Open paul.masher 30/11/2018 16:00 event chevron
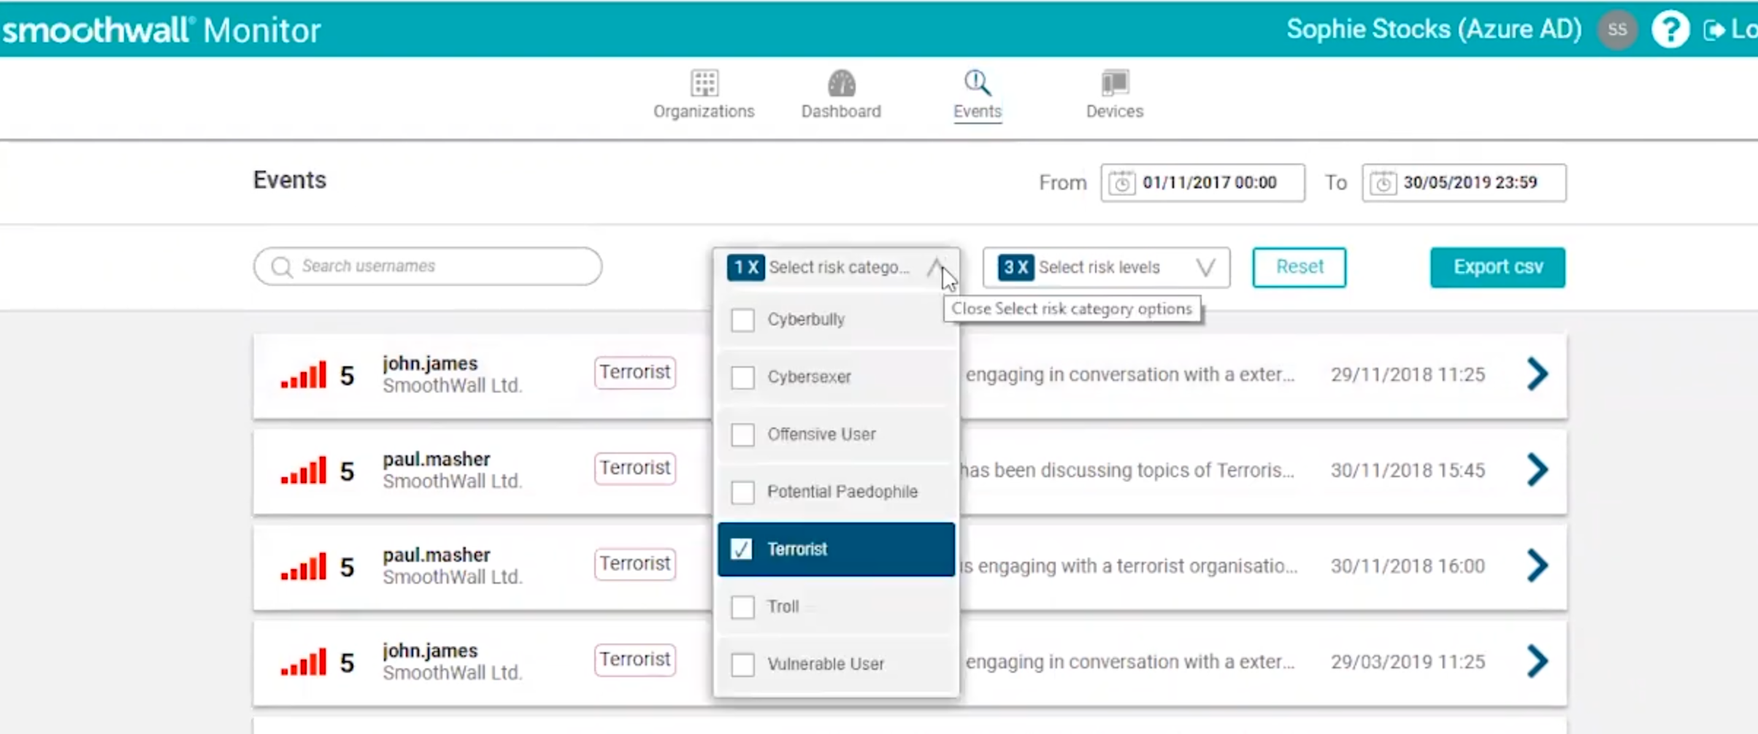Image resolution: width=1758 pixels, height=734 pixels. [1537, 565]
